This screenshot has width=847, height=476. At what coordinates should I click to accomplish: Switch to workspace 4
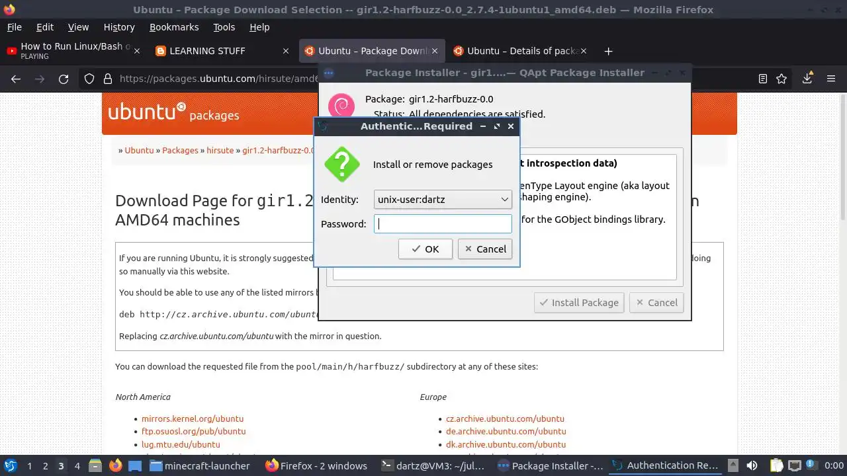coord(77,465)
